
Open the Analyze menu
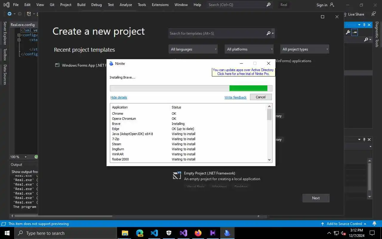click(x=126, y=5)
